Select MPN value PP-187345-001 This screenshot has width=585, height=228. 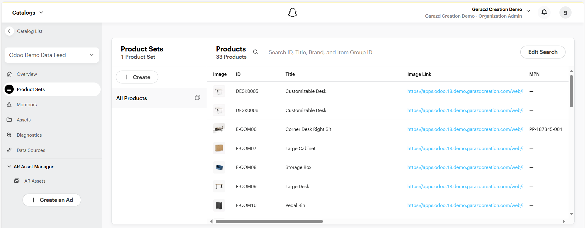tap(546, 129)
